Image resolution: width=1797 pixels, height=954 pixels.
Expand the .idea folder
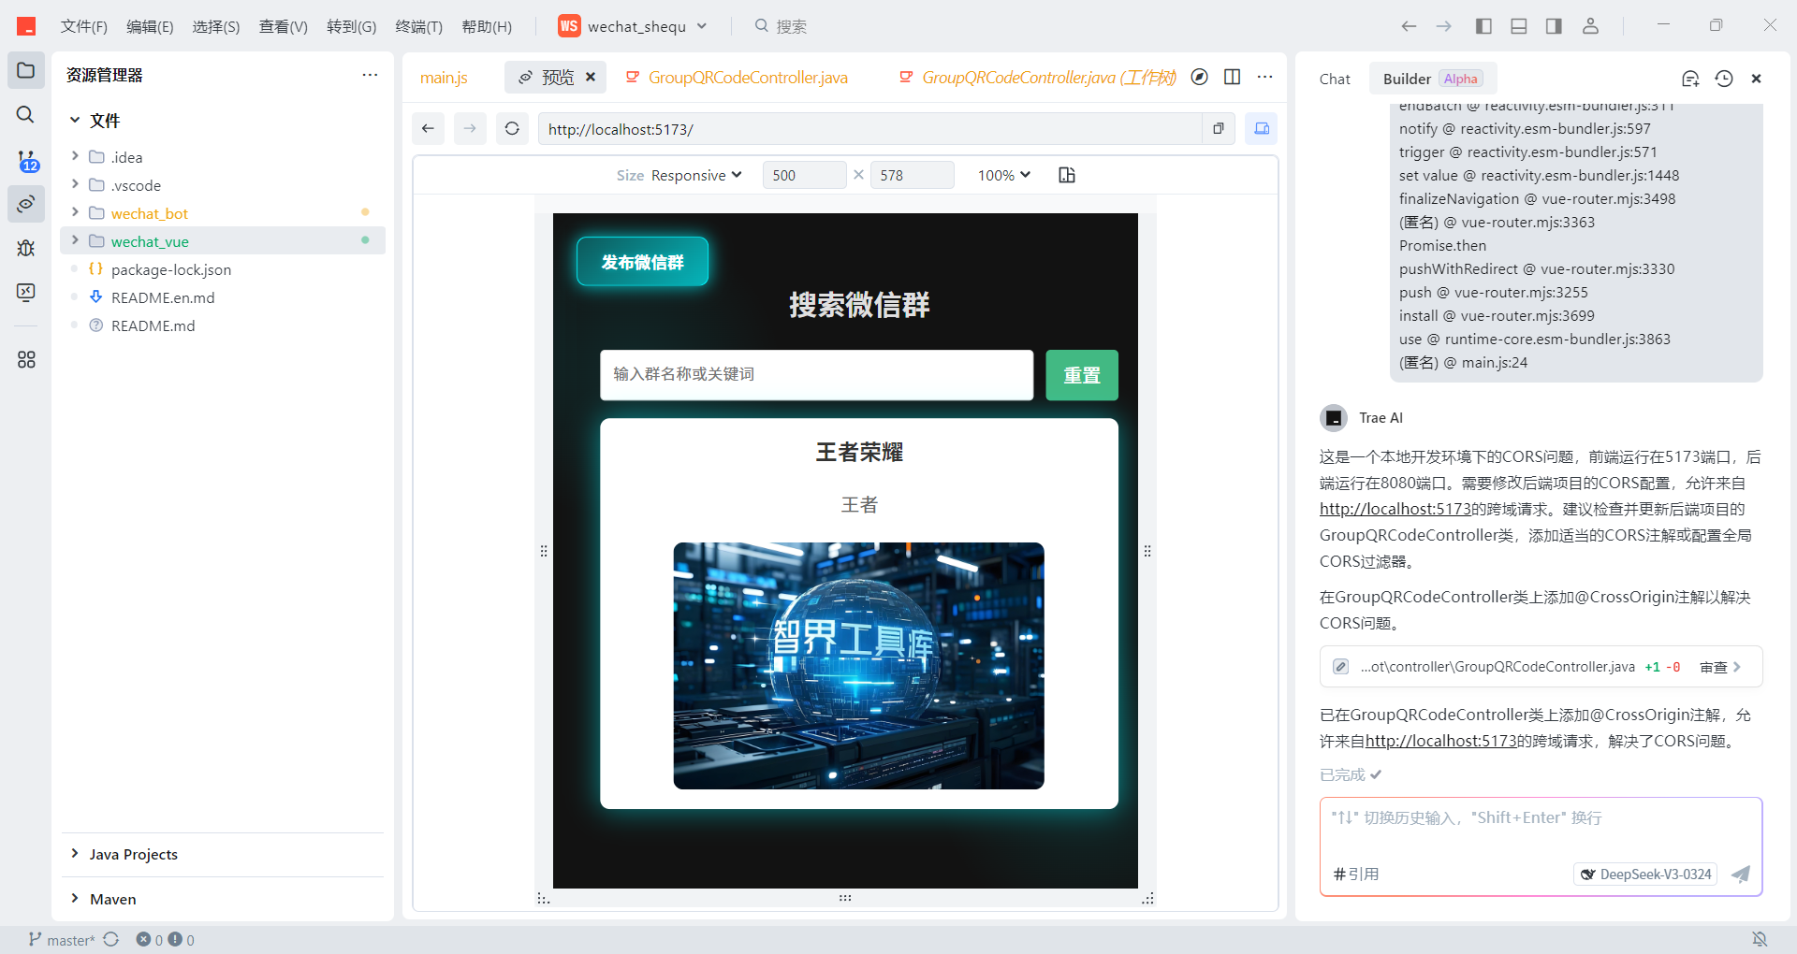pyautogui.click(x=75, y=156)
